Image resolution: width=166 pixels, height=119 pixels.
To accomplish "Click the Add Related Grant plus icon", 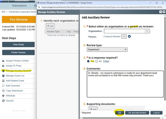I will pos(3,81).
